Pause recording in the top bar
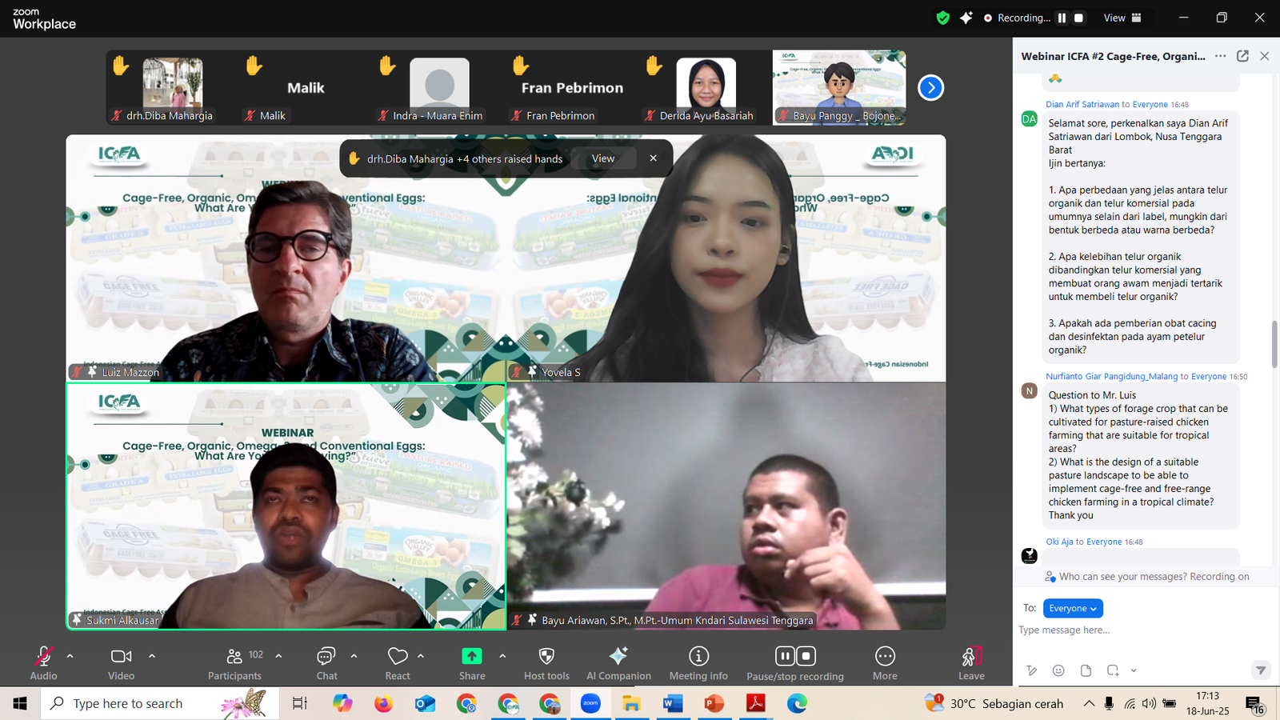Image resolution: width=1280 pixels, height=720 pixels. (1062, 18)
